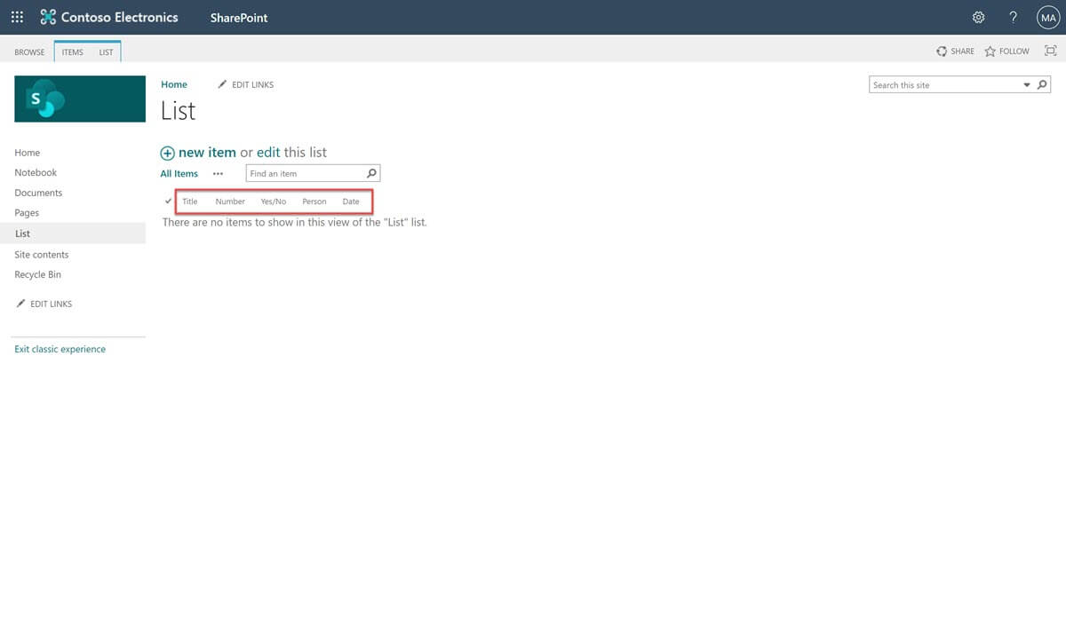Click the MA account avatar
Viewport: 1066px width, 632px height.
pyautogui.click(x=1047, y=17)
